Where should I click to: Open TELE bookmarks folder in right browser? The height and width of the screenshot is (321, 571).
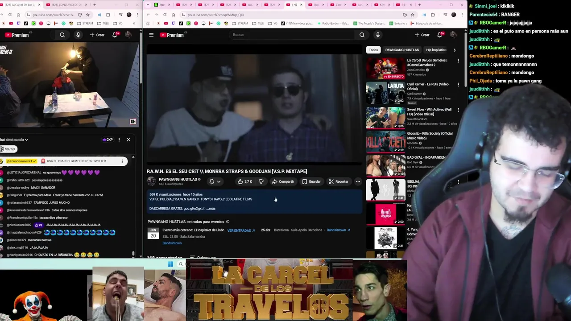pyautogui.click(x=257, y=23)
